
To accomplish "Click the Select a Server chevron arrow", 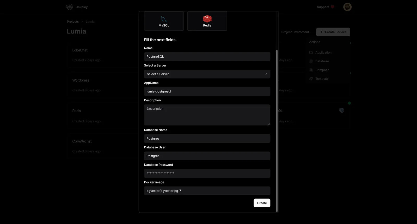I will click(266, 74).
